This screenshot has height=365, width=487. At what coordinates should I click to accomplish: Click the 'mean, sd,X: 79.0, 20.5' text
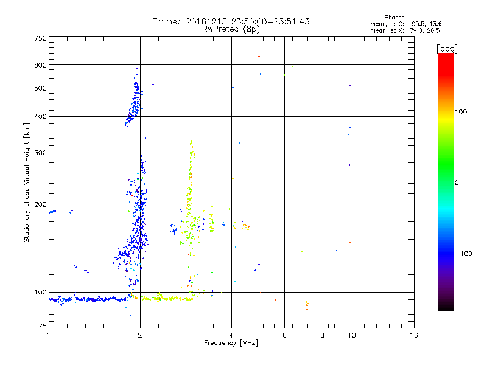405,30
